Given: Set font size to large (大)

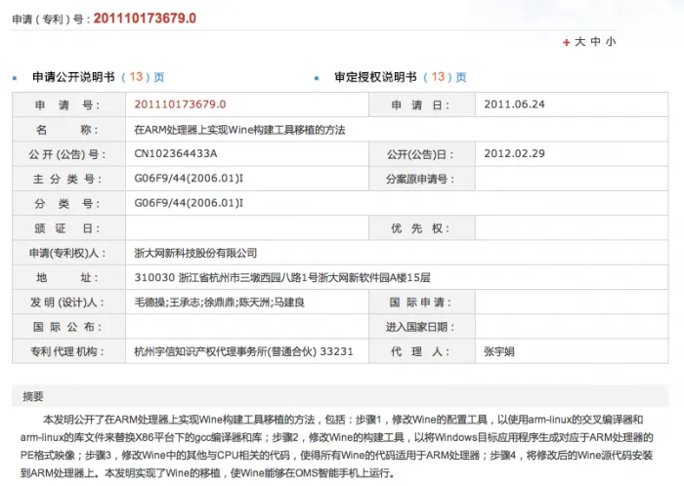Looking at the screenshot, I should 579,42.
